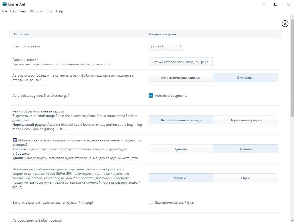This screenshot has width=295, height=223.
Task: Select the Отдельный export option
Action: click(x=245, y=78)
